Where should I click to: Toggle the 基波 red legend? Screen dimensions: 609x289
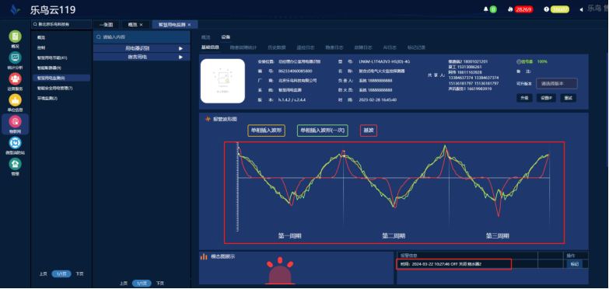(369, 131)
